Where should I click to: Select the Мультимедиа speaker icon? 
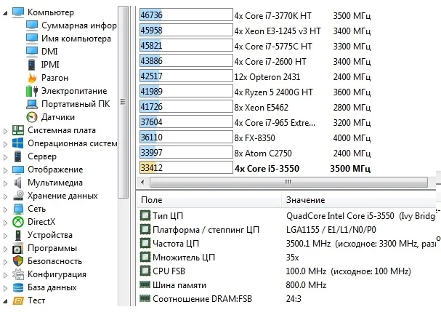point(17,183)
